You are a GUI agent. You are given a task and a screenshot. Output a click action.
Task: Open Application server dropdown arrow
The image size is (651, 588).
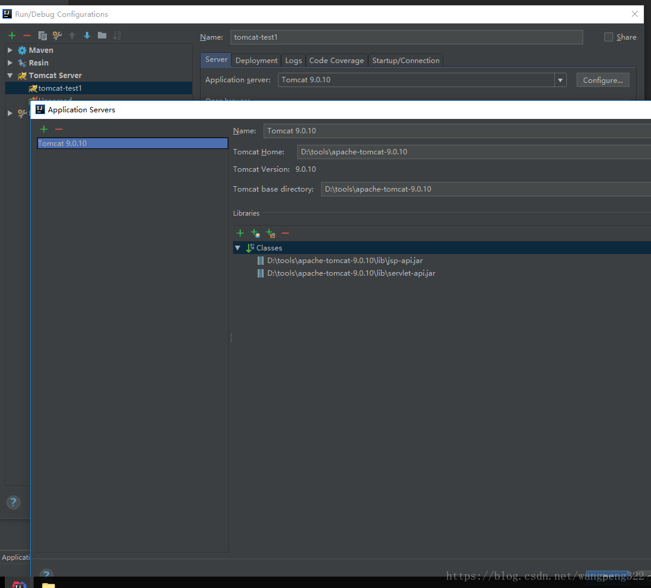point(560,80)
